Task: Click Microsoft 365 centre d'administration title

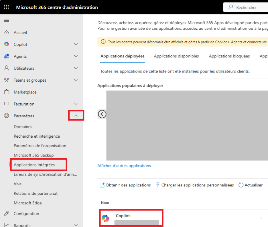Action: pyautogui.click(x=57, y=7)
